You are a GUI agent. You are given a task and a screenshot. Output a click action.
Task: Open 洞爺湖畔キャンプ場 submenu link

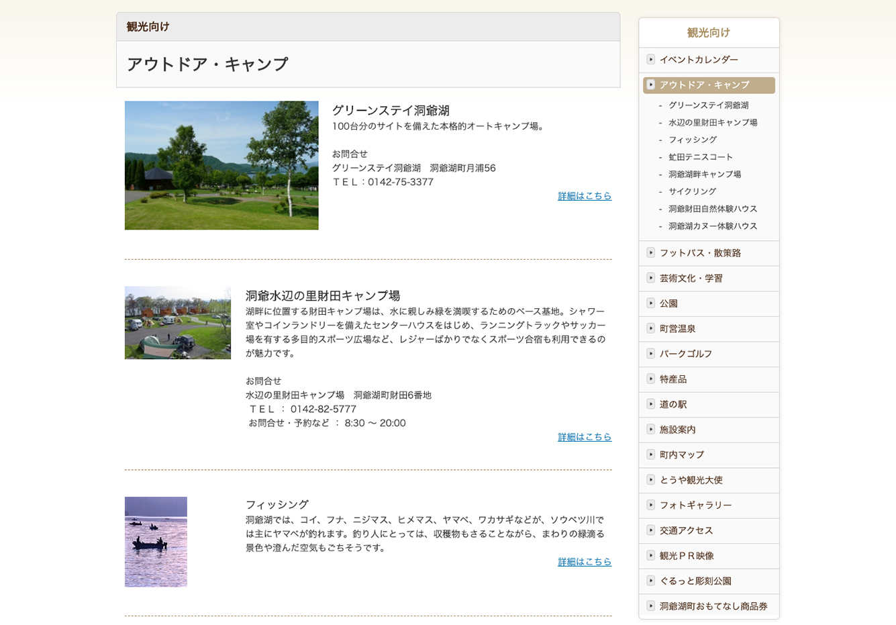coord(705,175)
